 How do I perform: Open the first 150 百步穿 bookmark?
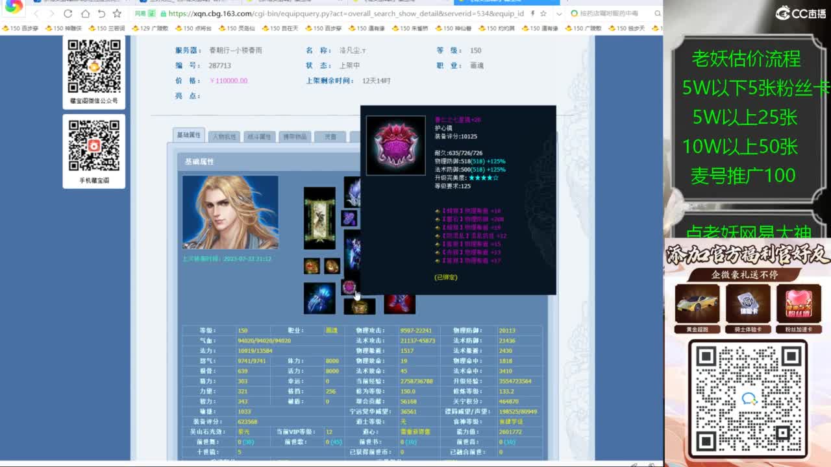[21, 29]
